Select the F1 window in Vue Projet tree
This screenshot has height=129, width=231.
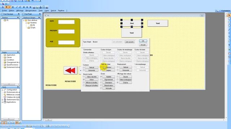point(32,25)
